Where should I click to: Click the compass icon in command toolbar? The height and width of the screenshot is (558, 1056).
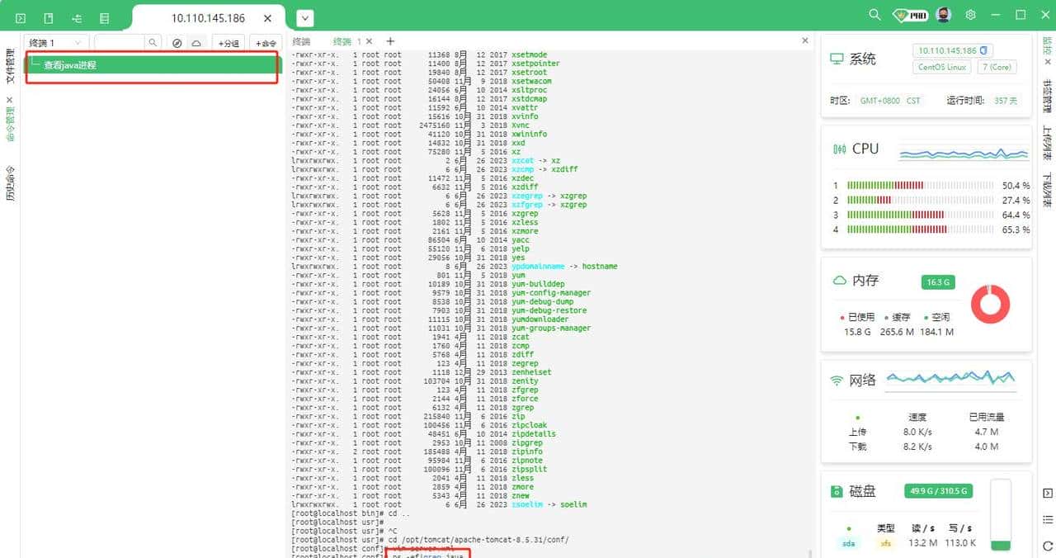177,43
